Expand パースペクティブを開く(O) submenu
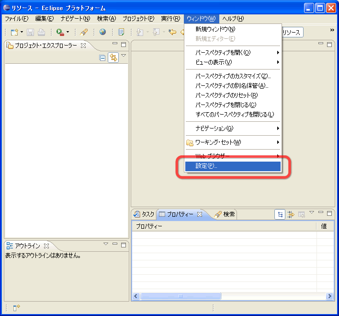 [x=233, y=53]
